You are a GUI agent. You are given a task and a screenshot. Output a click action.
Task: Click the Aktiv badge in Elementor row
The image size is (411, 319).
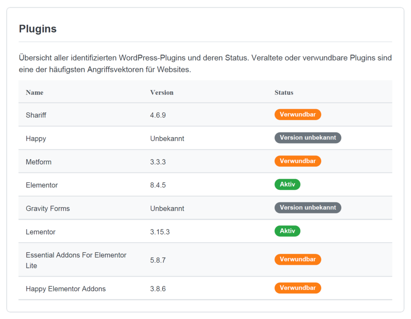287,185
